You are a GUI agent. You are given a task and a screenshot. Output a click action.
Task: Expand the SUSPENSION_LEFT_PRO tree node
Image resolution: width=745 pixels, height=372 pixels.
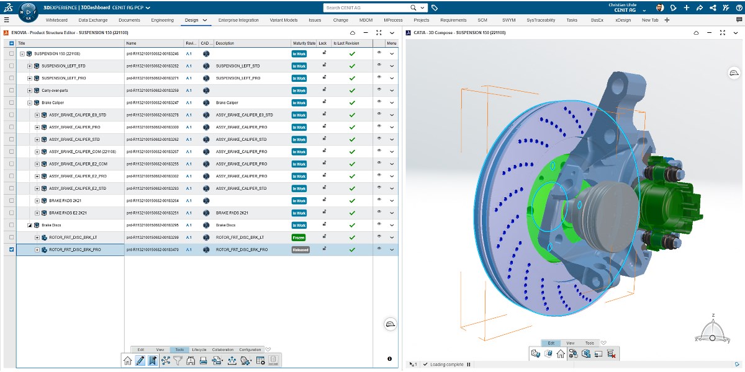pos(30,78)
